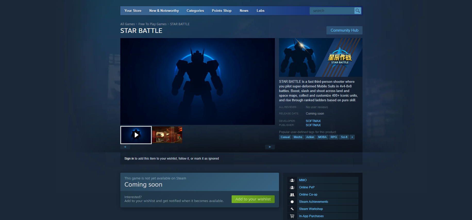Click the Steam Achievements star icon
The image size is (472, 220).
[x=292, y=202]
